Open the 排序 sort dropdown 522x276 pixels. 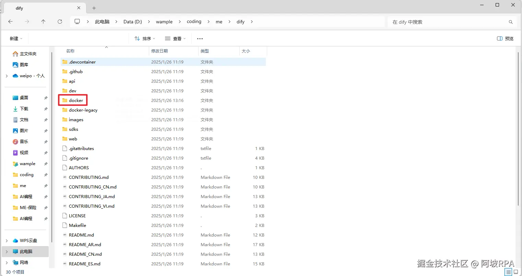pos(145,39)
